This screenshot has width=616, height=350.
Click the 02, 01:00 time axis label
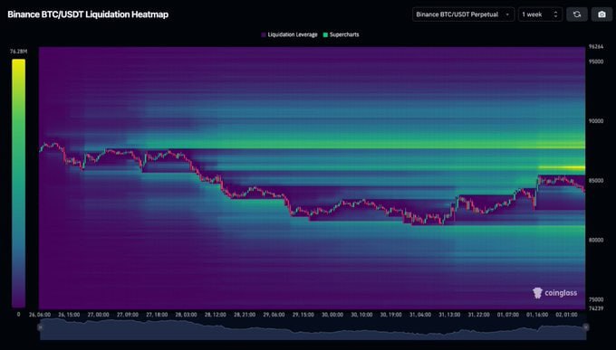[x=566, y=315]
